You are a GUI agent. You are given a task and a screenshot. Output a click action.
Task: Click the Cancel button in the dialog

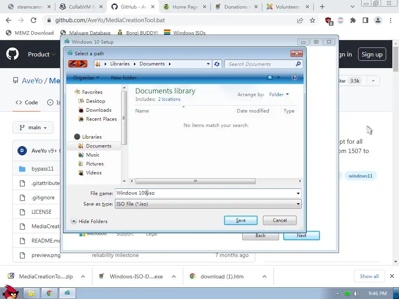[280, 220]
